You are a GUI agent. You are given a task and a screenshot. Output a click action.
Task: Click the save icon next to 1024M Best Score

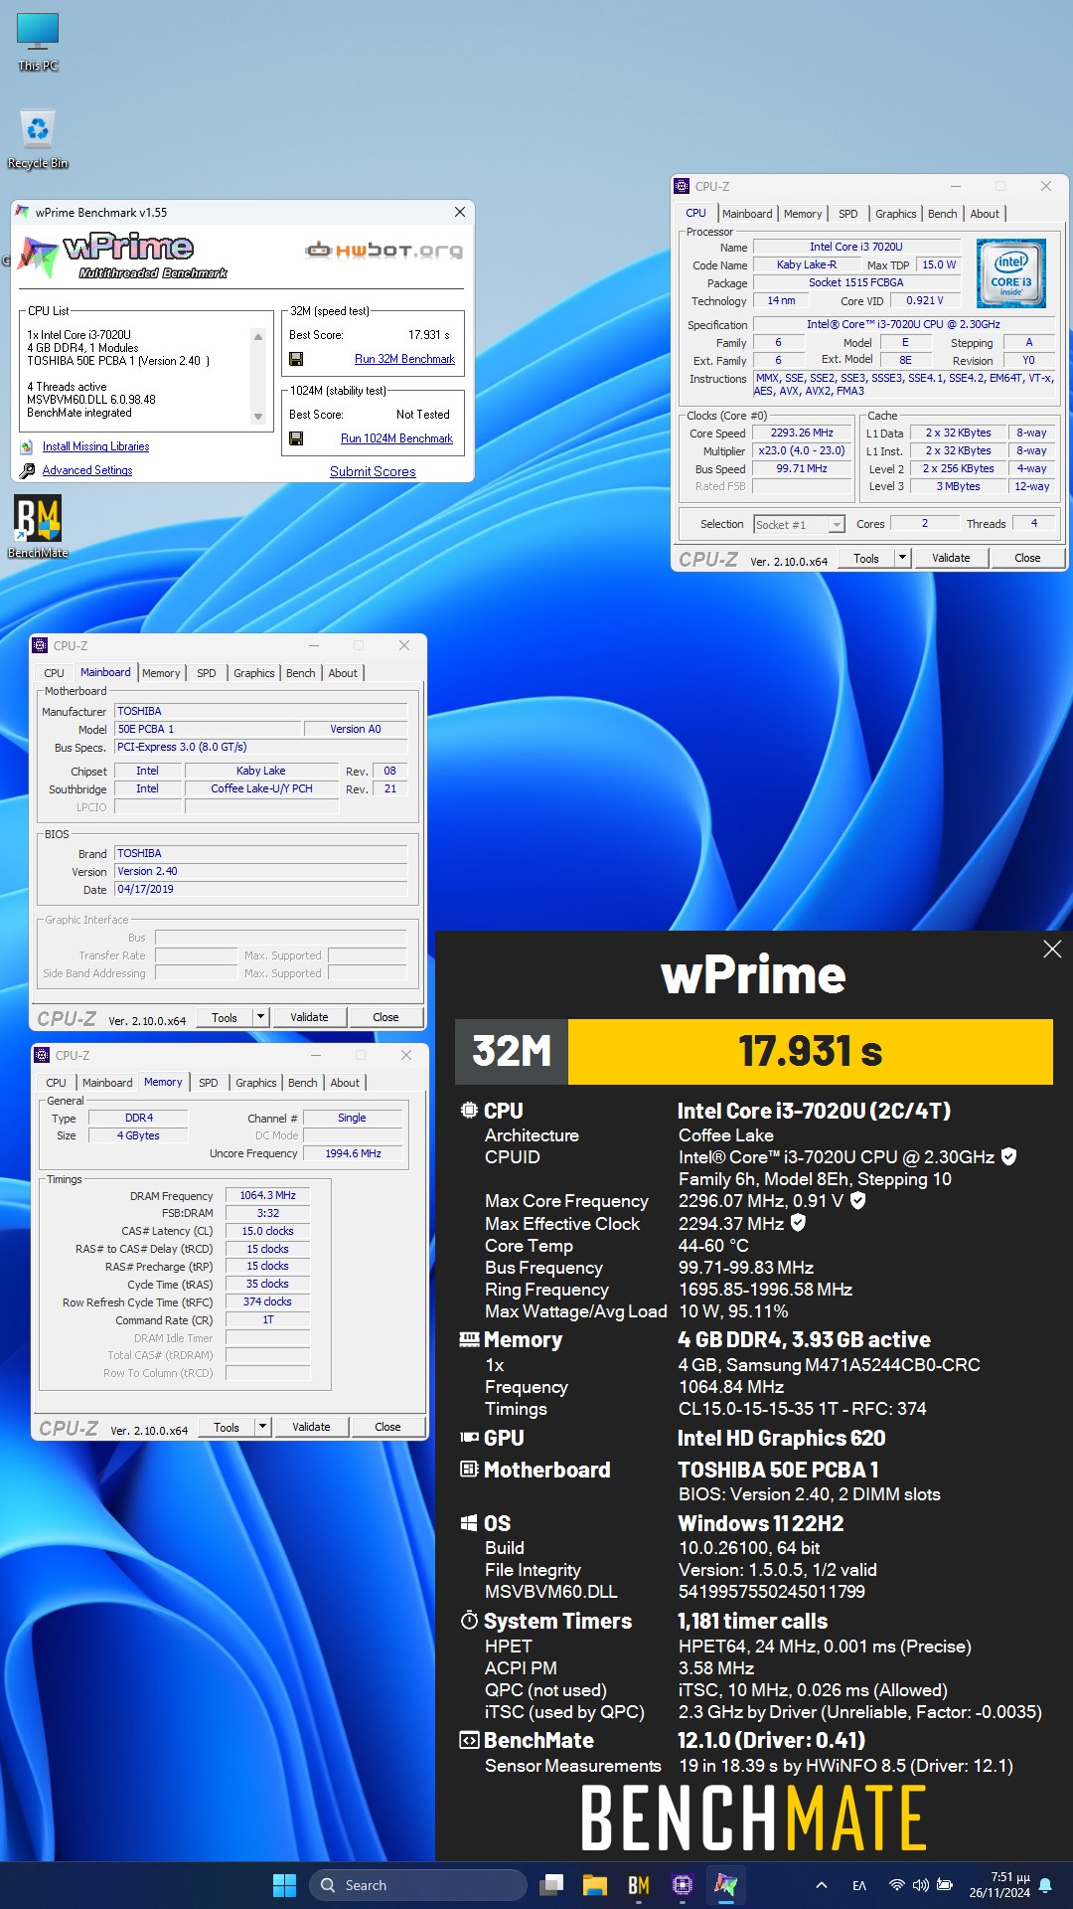coord(296,438)
